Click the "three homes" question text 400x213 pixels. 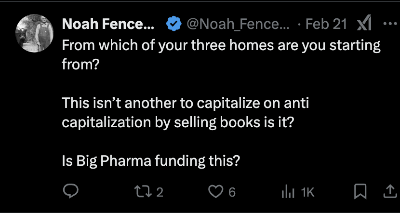tap(221, 47)
